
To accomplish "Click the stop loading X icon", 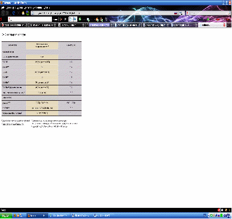I will [19, 13].
